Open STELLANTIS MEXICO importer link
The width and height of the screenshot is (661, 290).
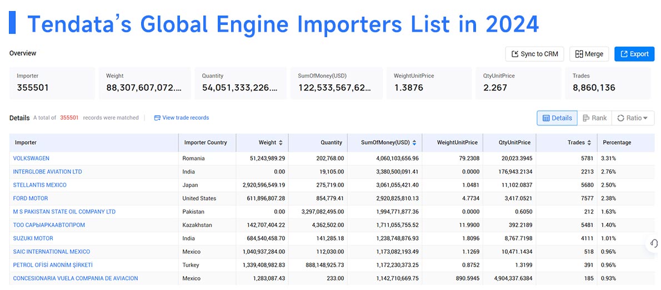(x=39, y=185)
